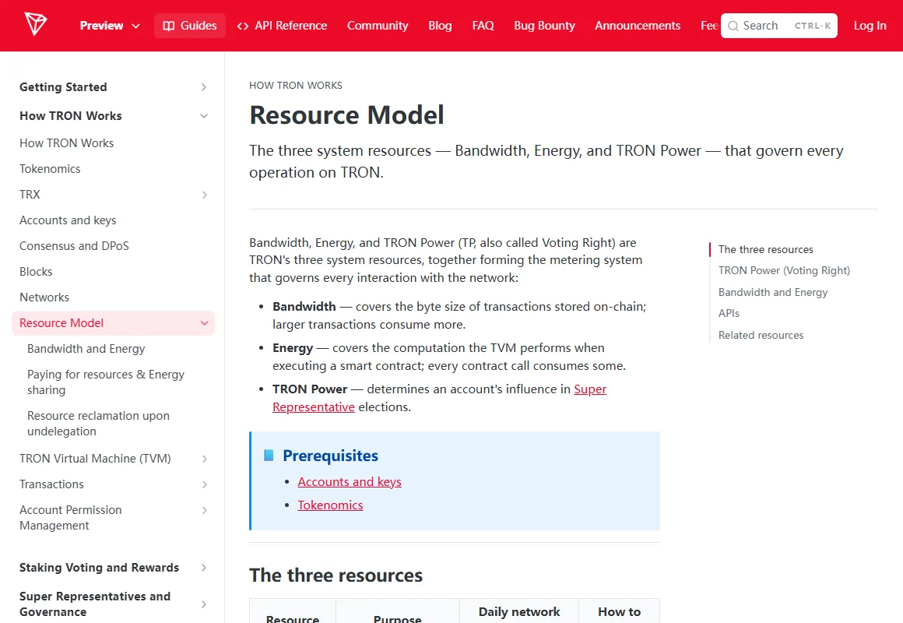Viewport: 903px width, 623px height.
Task: Open the Blog menu item
Action: (x=440, y=26)
